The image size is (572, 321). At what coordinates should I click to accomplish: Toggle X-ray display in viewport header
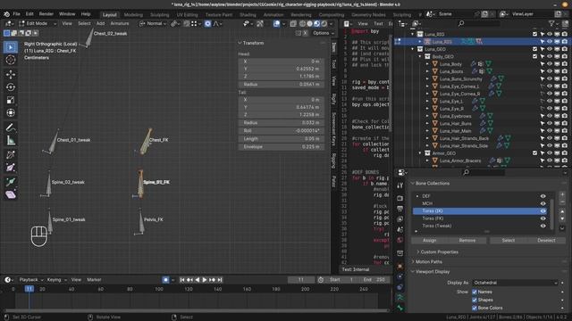293,24
